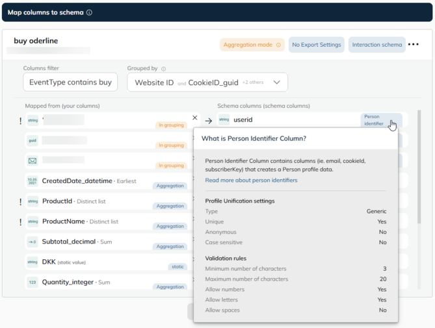This screenshot has width=435, height=328.
Task: Click the Aggregation mode badge
Action: (x=252, y=45)
